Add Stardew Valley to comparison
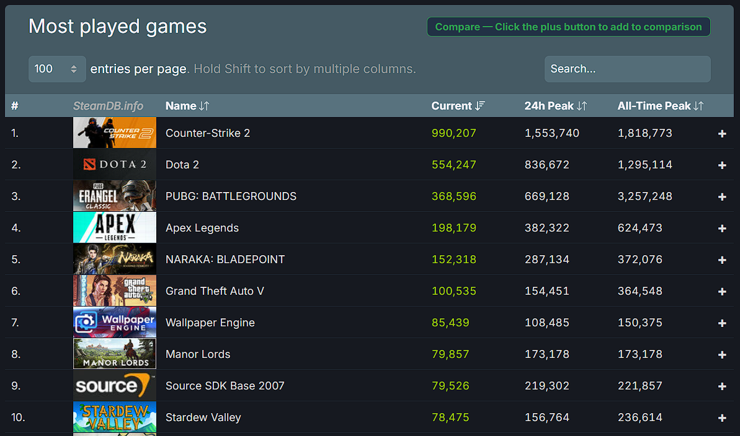 tap(721, 417)
